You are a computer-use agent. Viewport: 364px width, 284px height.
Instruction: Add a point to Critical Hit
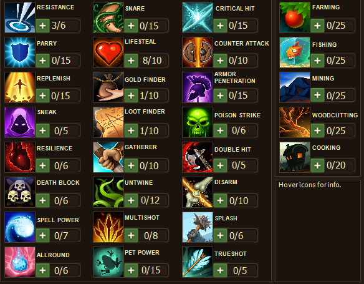tap(220, 26)
